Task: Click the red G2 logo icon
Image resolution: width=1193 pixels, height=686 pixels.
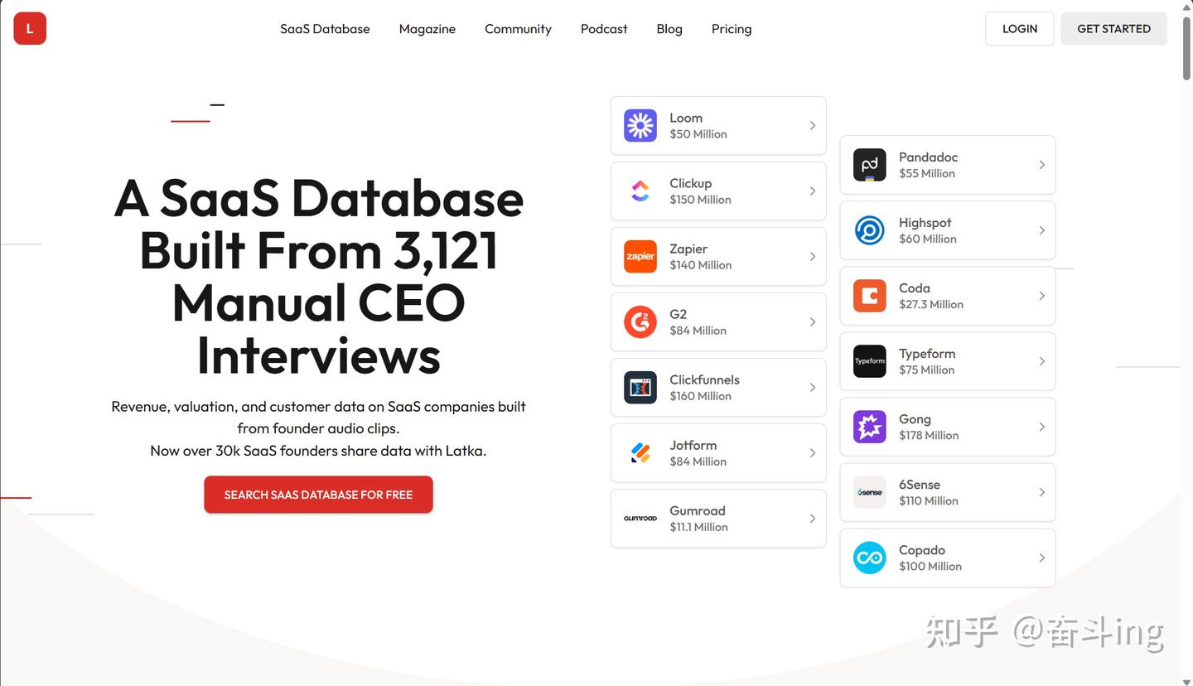Action: pos(640,321)
